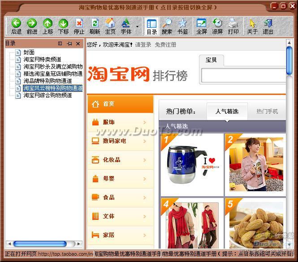Click the chevron on the 服饰 row
The image size is (298, 262).
(145, 122)
